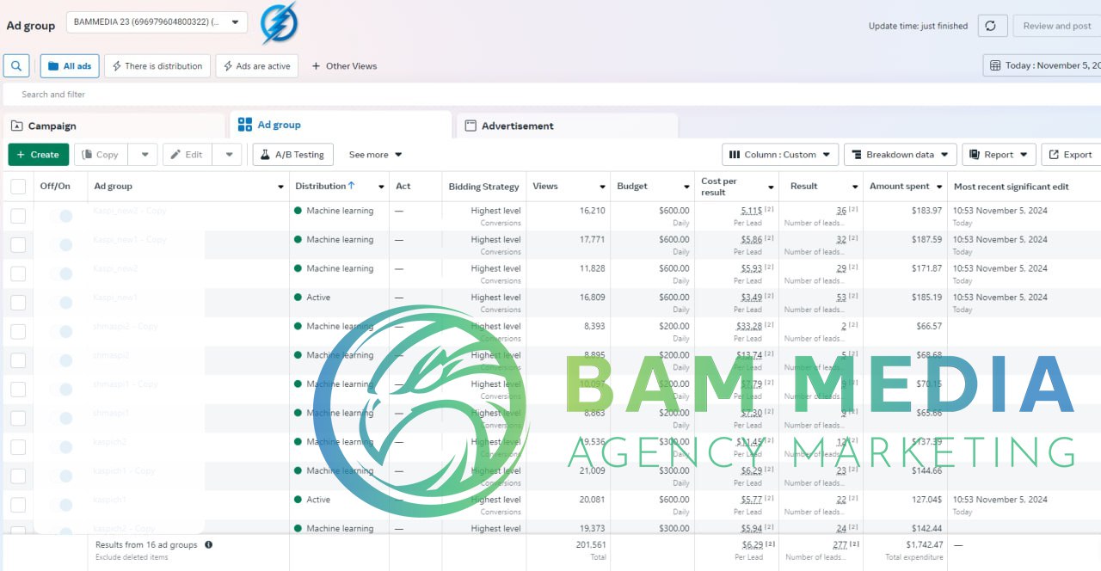1101x571 pixels.
Task: Open the Ad group column header menu
Action: tap(280, 187)
